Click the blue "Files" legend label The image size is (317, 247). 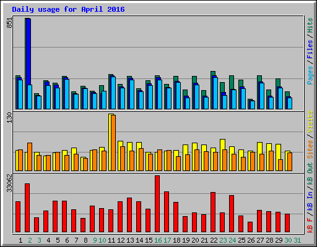tap(310, 49)
